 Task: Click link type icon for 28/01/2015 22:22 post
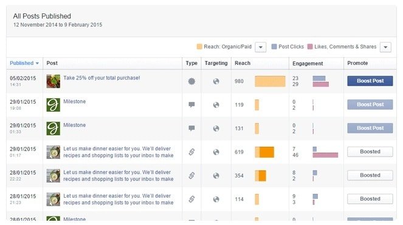(191, 175)
